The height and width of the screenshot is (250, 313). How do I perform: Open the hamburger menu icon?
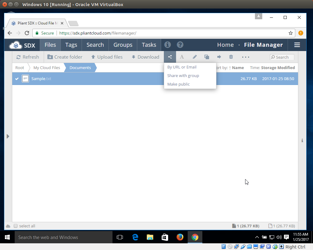coord(297,45)
